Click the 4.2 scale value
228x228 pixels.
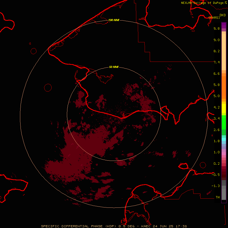tap(217, 107)
